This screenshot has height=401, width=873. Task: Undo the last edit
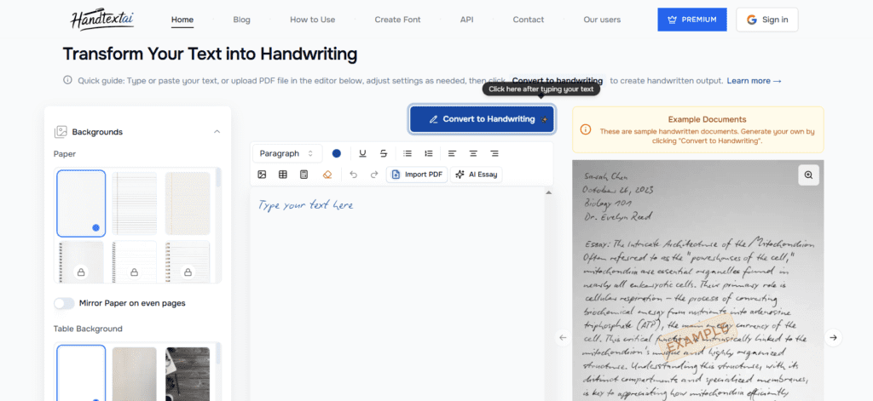(x=353, y=175)
